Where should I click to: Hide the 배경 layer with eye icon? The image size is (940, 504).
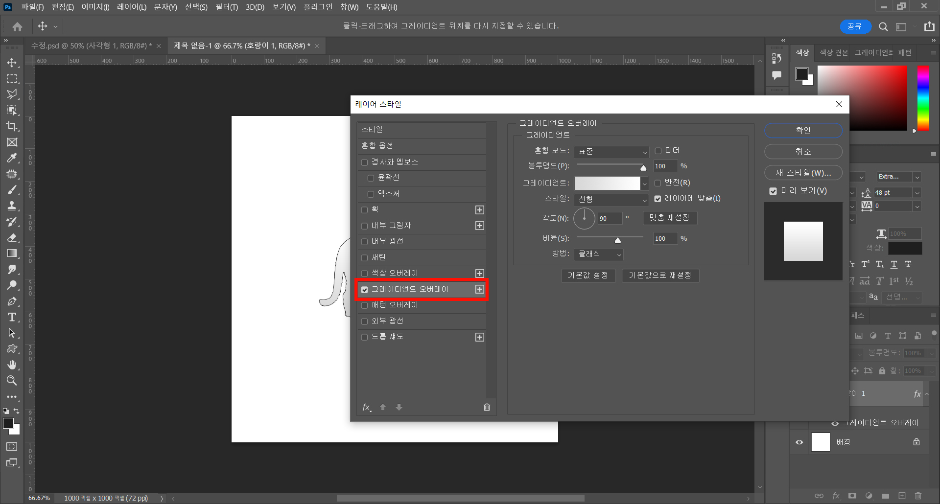[799, 442]
